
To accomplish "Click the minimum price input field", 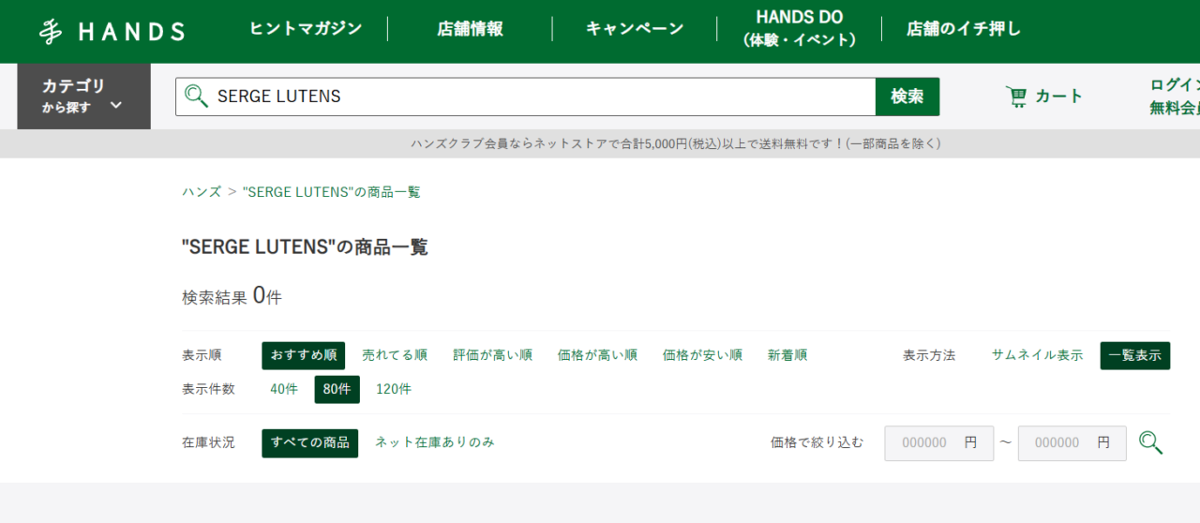I will pyautogui.click(x=938, y=442).
